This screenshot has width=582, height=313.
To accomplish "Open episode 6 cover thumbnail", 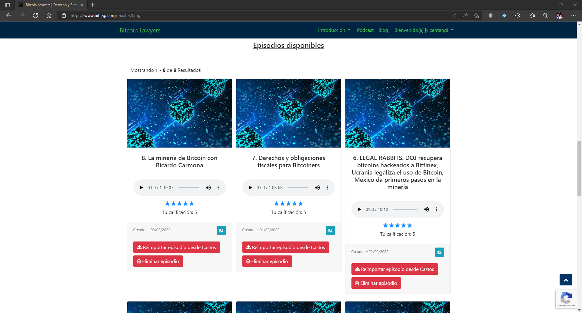I will pos(398,113).
